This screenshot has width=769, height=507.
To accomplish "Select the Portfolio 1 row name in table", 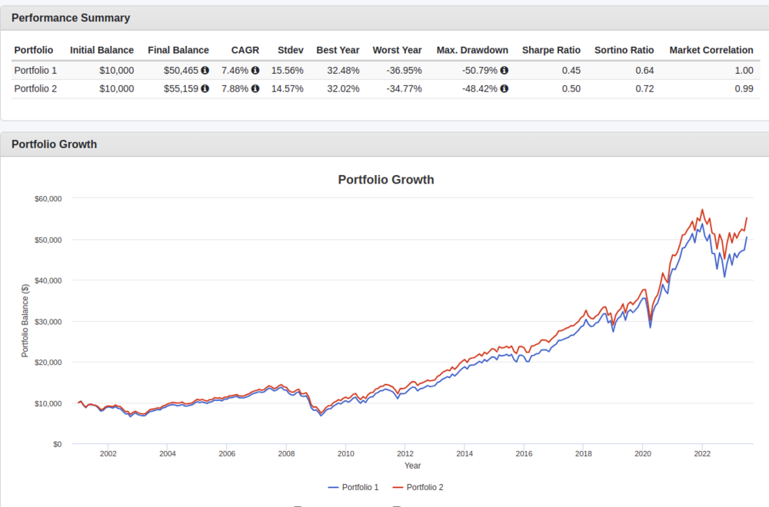I will (x=35, y=70).
